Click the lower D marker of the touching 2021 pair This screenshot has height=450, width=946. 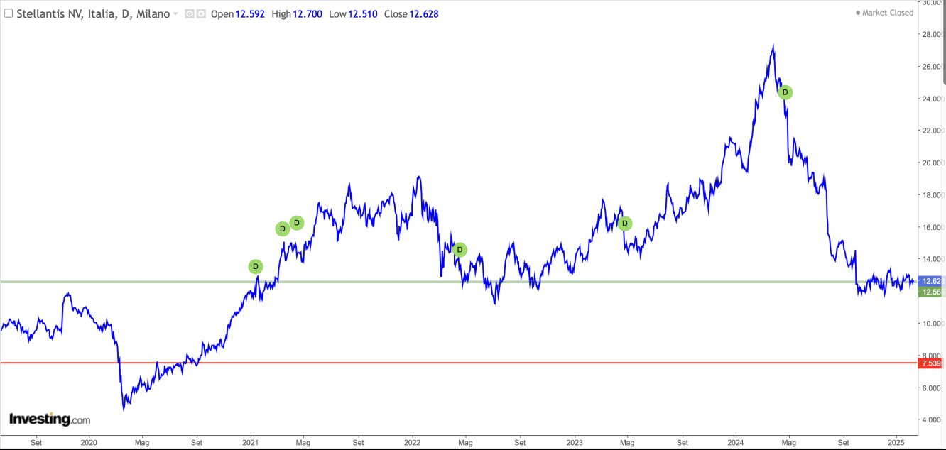pos(282,229)
